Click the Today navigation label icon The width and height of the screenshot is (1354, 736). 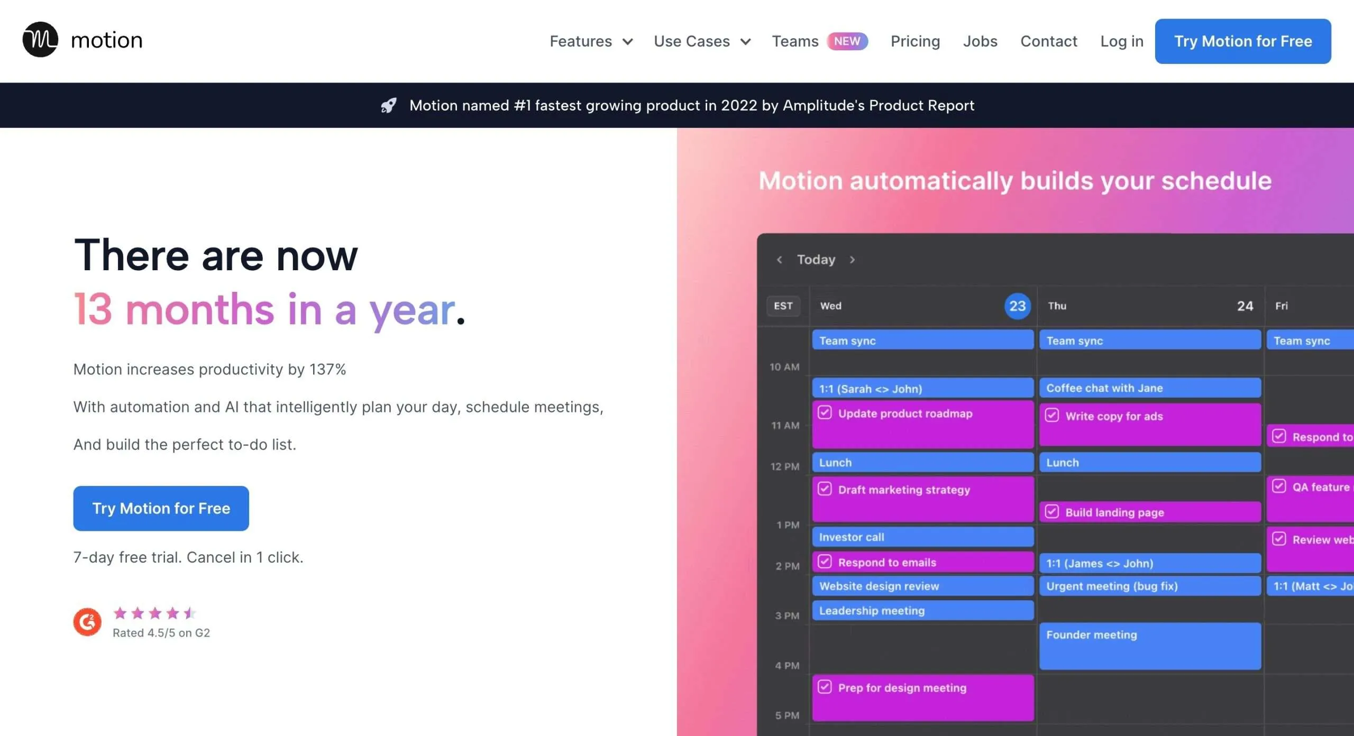pos(816,260)
